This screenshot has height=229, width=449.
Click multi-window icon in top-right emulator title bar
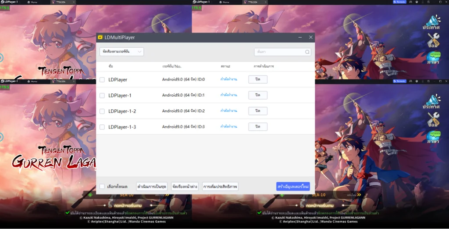point(428,2)
